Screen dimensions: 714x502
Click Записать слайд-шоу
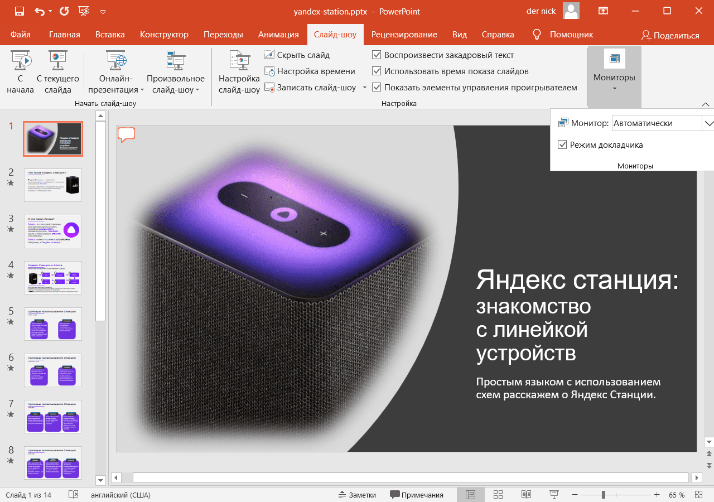tap(311, 88)
